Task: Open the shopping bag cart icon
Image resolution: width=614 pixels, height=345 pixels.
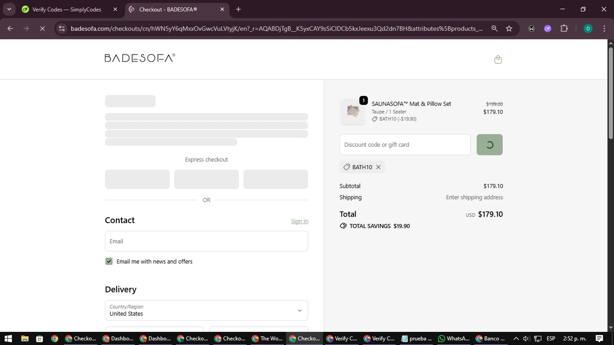Action: [x=498, y=59]
